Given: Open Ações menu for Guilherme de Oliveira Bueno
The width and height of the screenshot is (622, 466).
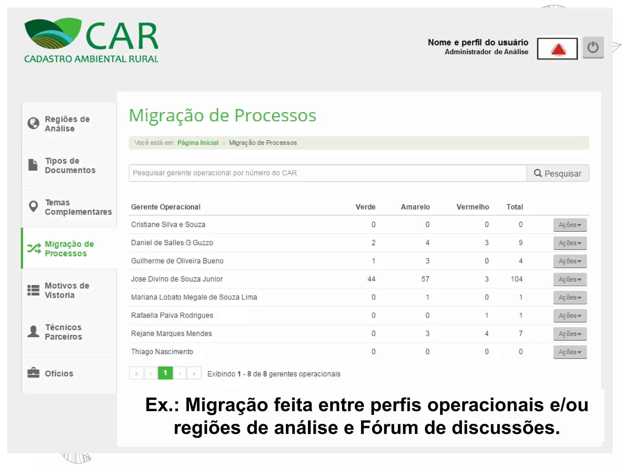Looking at the screenshot, I should [x=570, y=261].
